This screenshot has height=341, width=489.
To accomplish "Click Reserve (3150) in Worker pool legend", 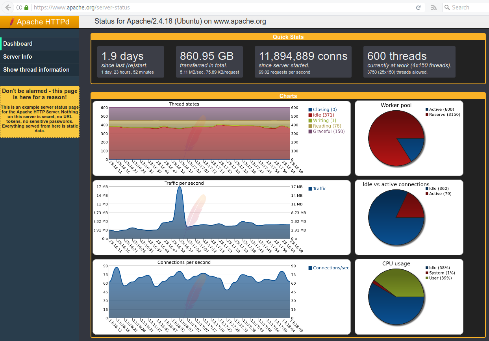I will point(443,115).
